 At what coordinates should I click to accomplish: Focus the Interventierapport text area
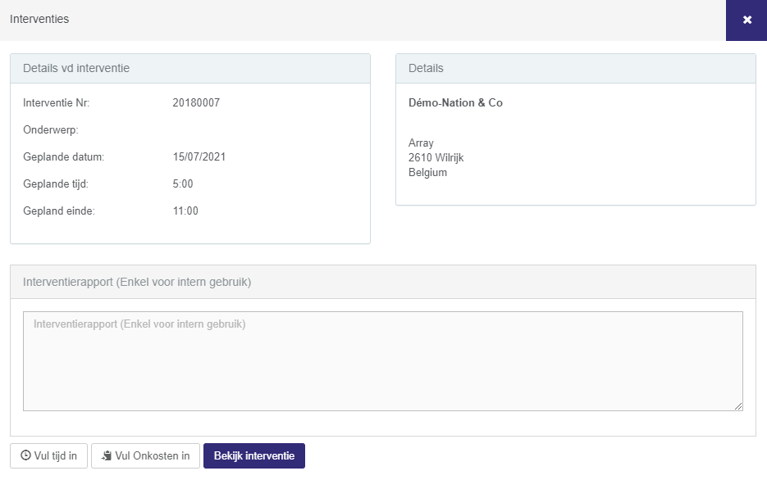click(x=383, y=361)
